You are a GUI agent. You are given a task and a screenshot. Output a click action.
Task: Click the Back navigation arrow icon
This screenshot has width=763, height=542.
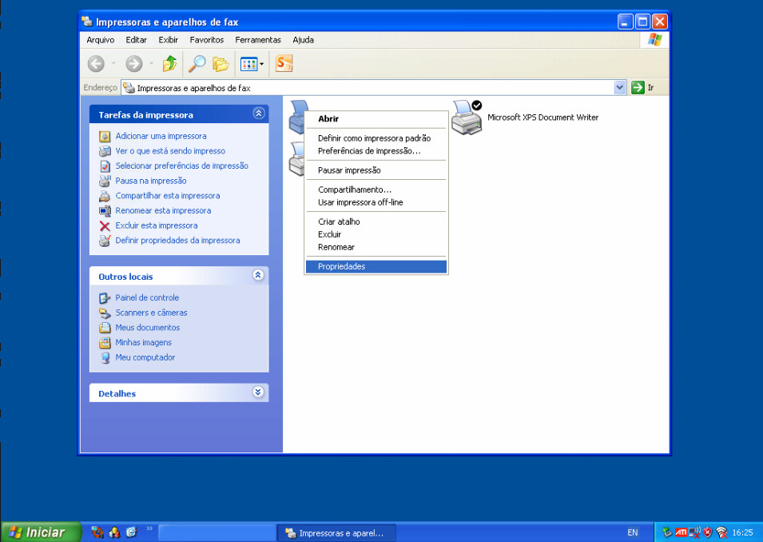pos(96,64)
